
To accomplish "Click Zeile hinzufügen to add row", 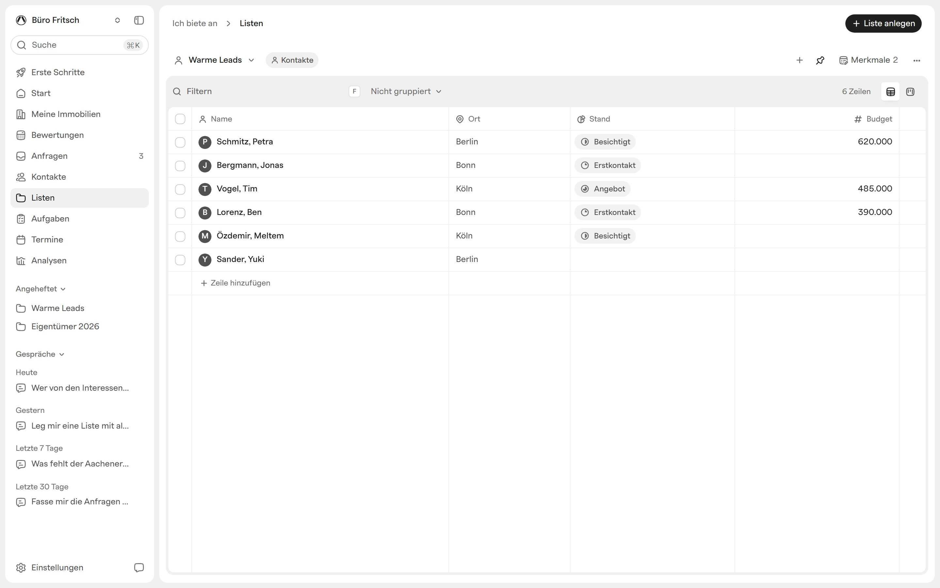I will (x=235, y=283).
